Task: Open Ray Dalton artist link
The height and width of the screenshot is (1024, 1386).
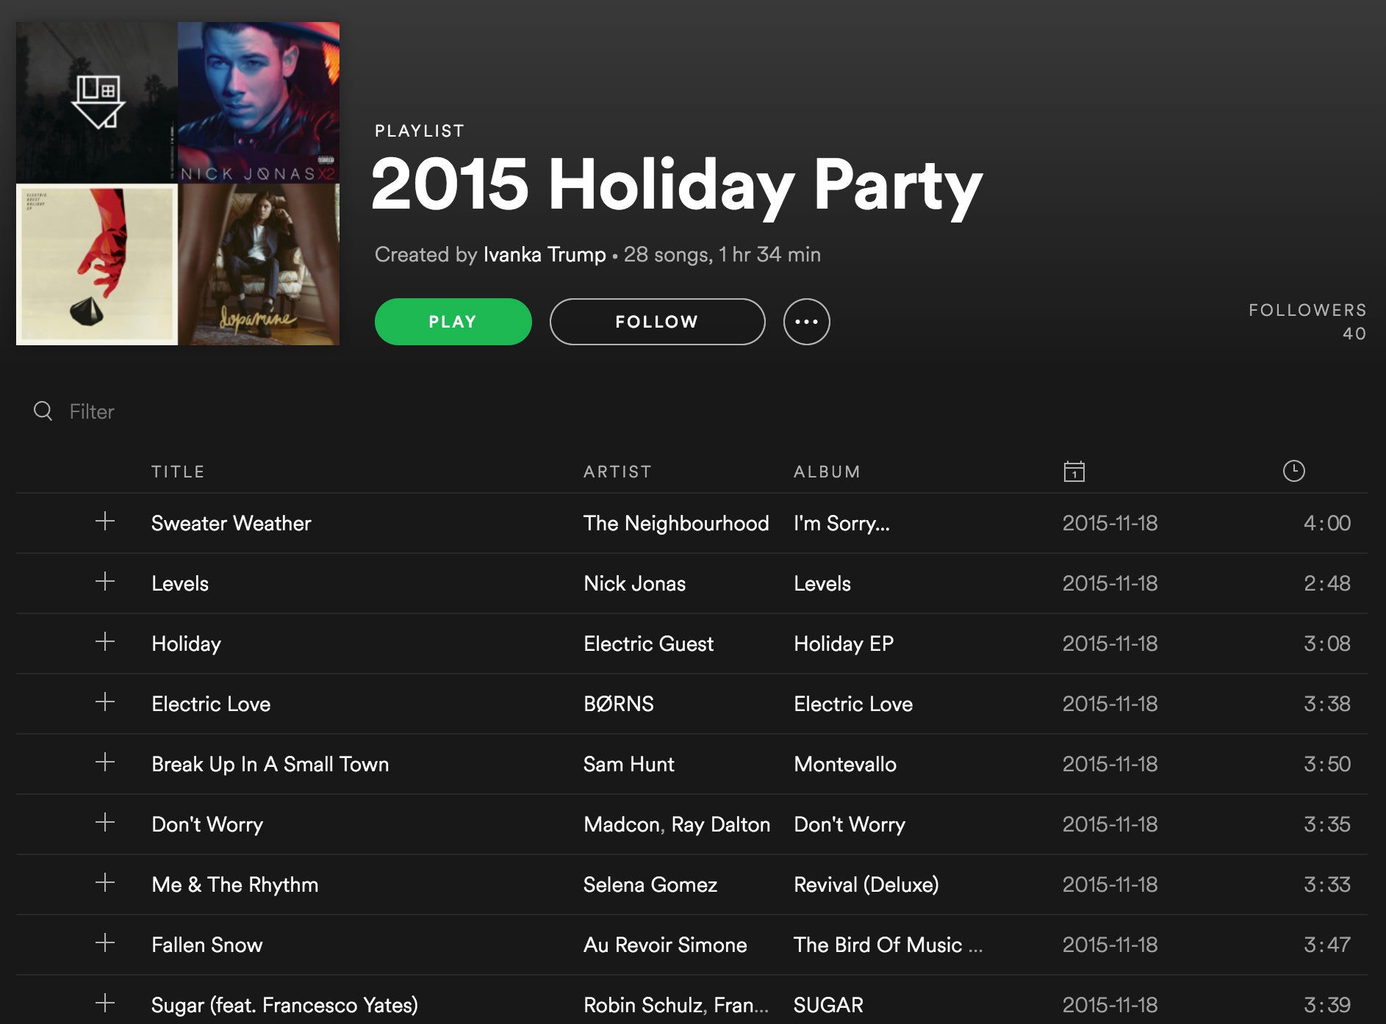Action: (x=721, y=824)
